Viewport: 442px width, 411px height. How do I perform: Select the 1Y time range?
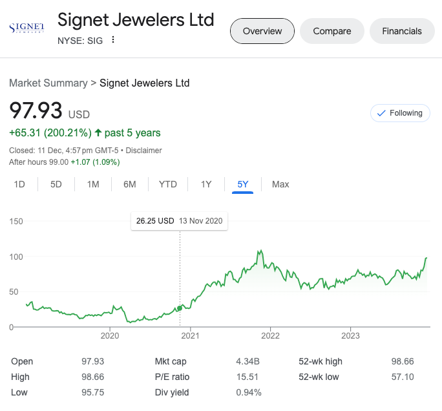tap(206, 184)
